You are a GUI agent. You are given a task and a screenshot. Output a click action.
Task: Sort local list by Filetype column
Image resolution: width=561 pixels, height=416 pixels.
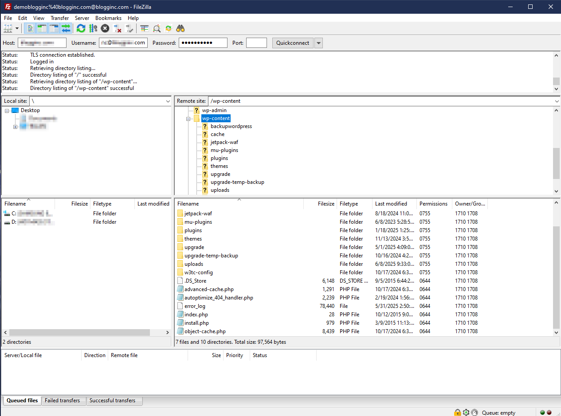pyautogui.click(x=112, y=204)
